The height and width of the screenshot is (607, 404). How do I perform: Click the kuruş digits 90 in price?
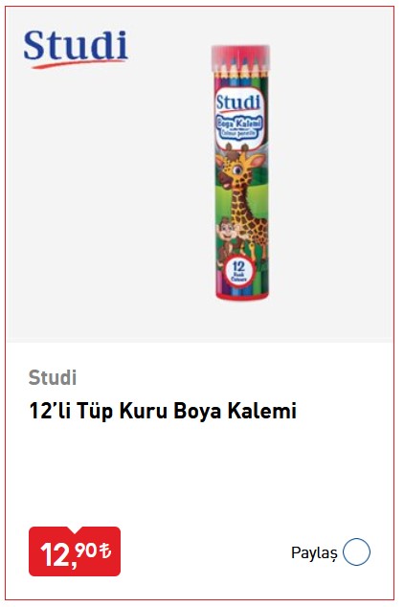tap(85, 550)
